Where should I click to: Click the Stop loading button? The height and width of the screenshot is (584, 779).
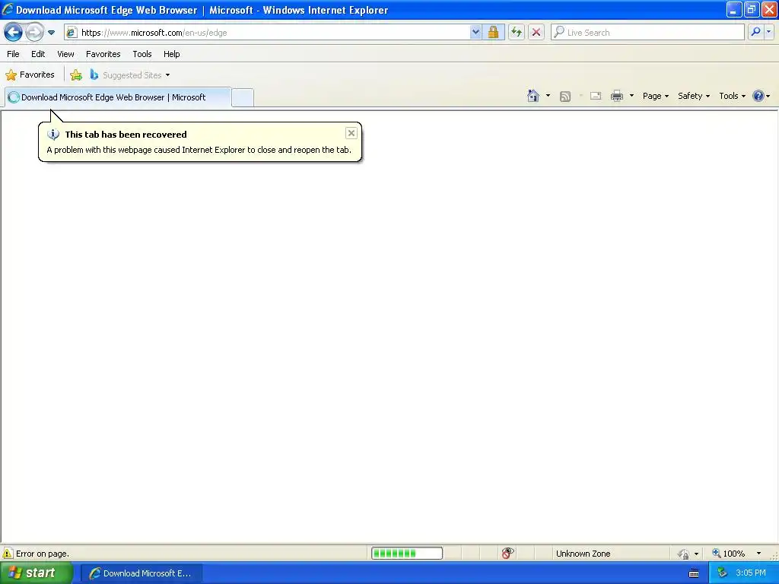(536, 33)
